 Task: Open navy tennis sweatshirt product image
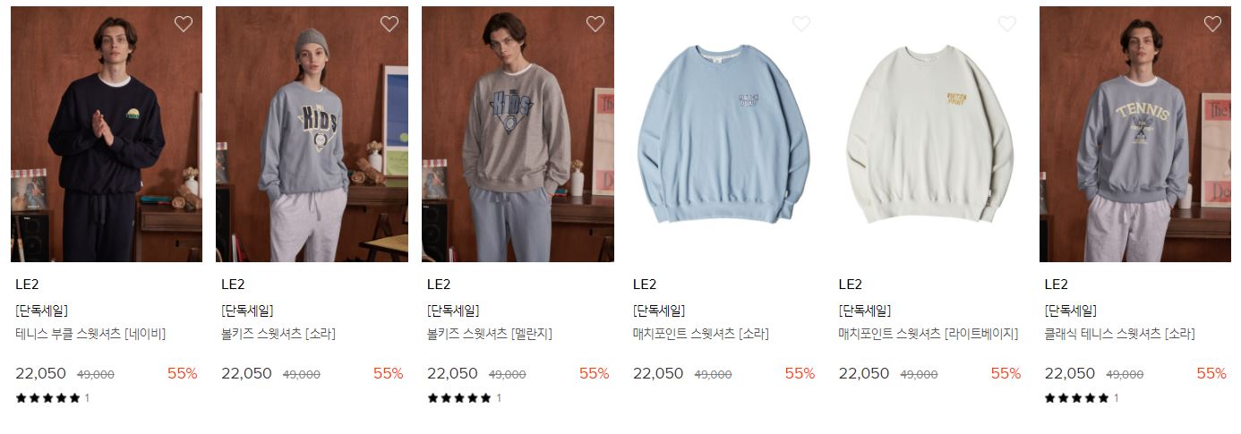point(107,134)
